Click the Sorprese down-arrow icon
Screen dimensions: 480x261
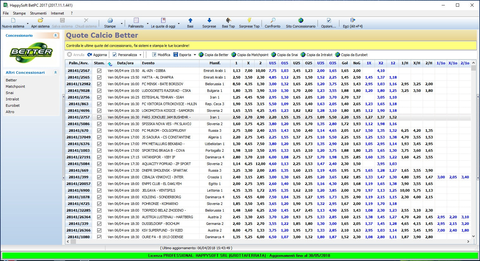click(209, 20)
